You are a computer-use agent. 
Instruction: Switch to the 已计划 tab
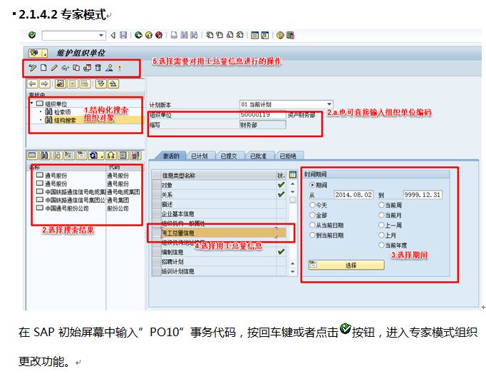199,156
